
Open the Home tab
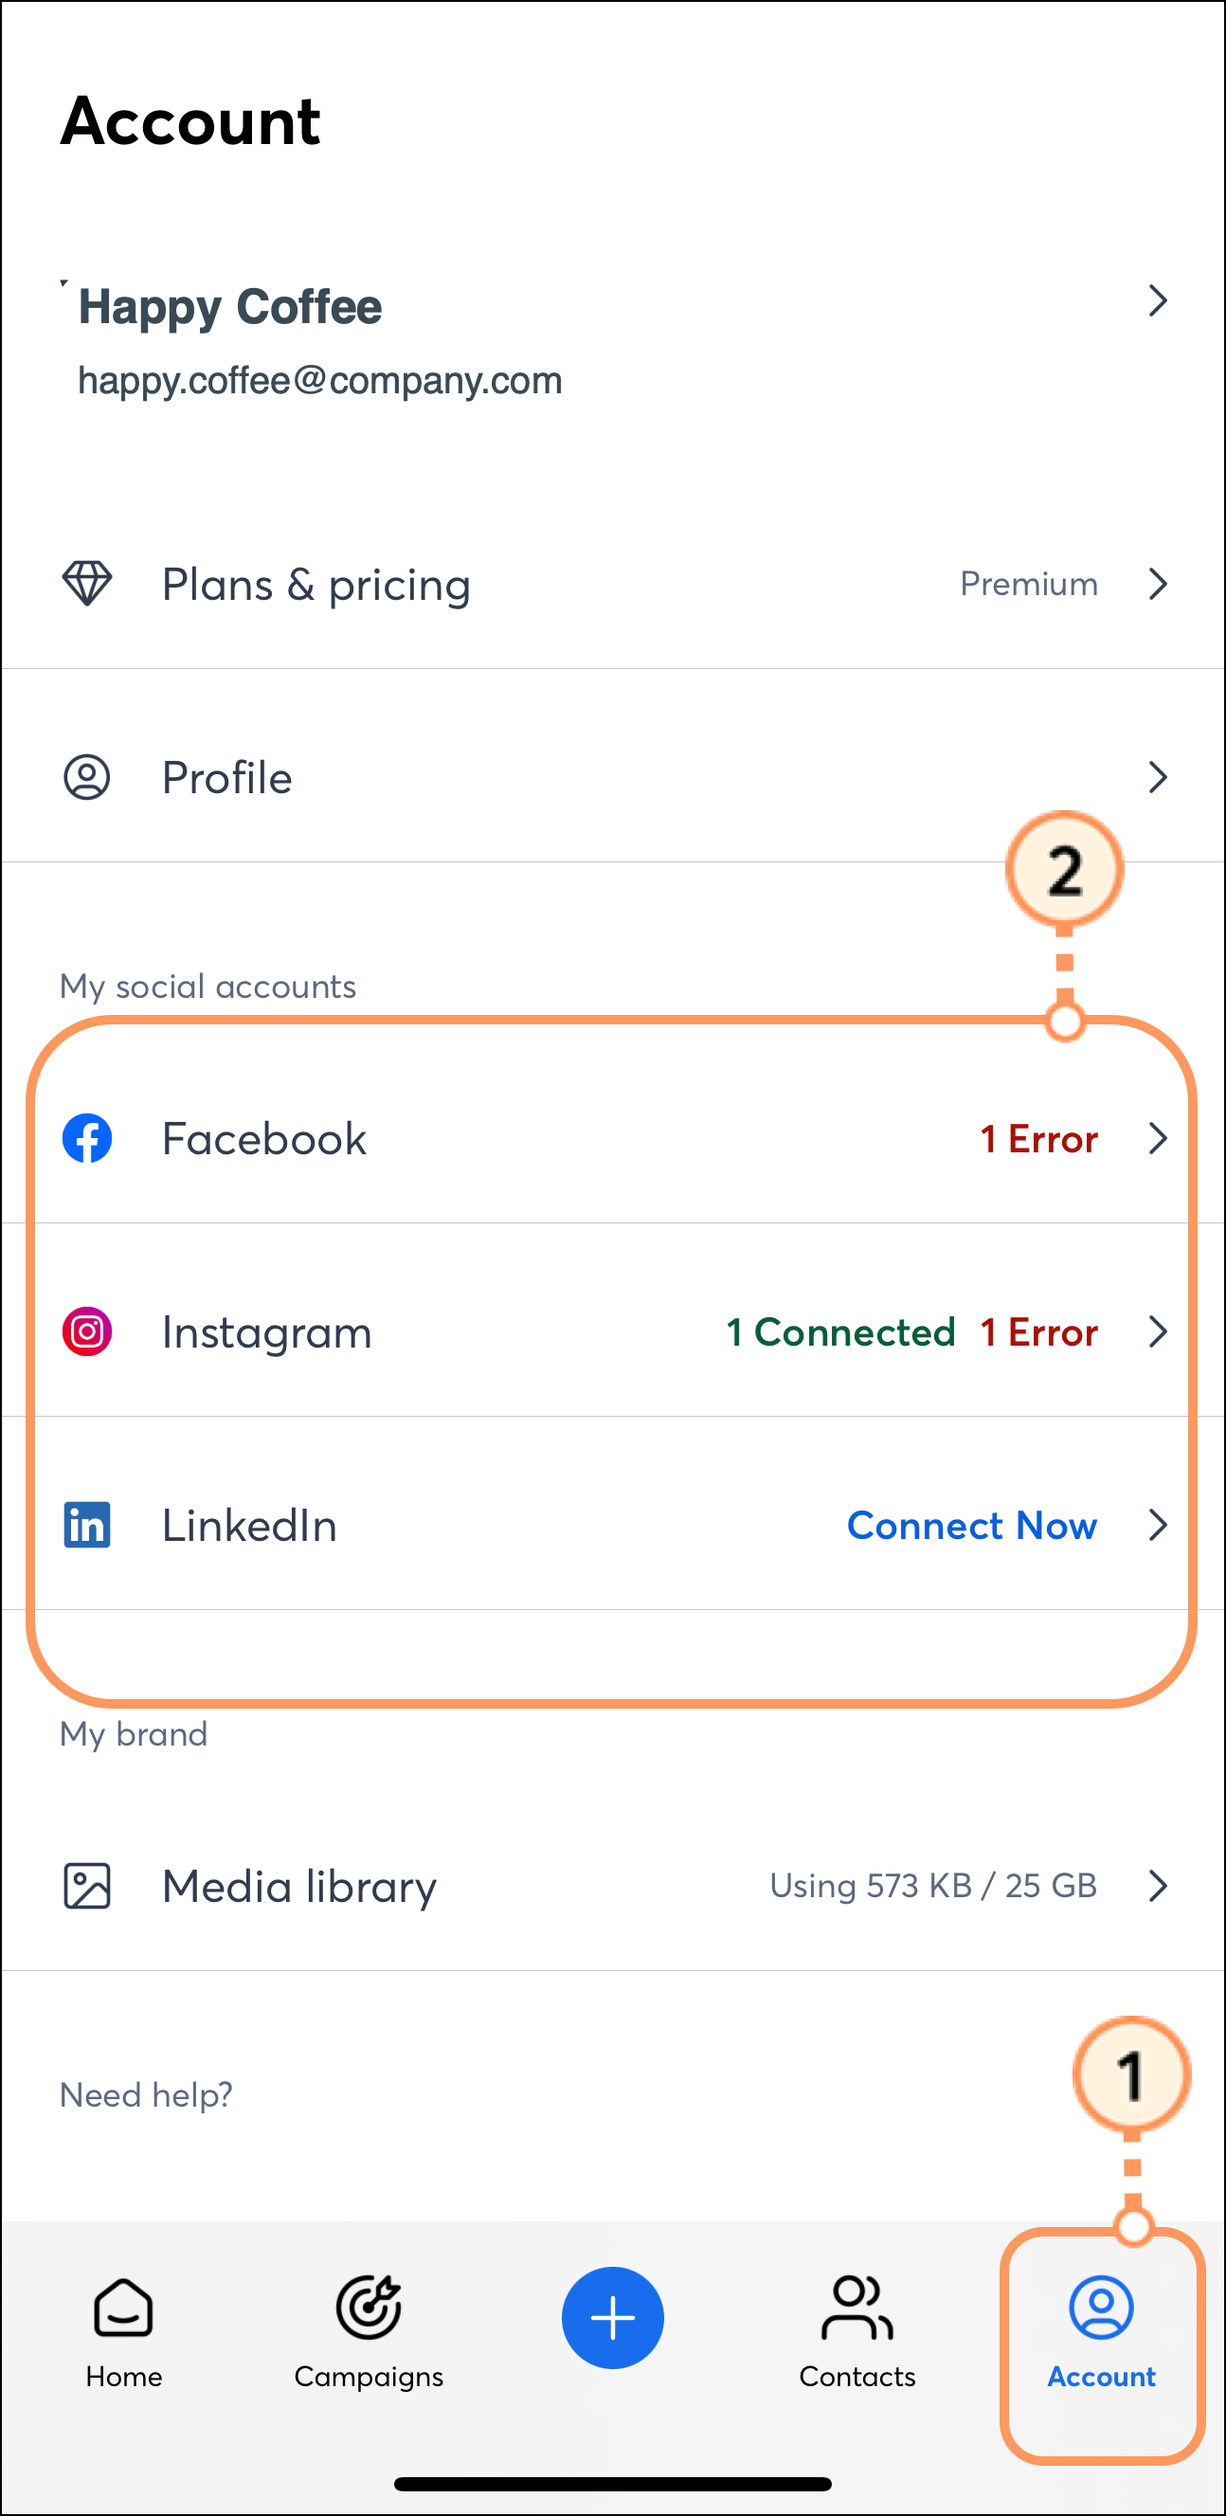124,2330
